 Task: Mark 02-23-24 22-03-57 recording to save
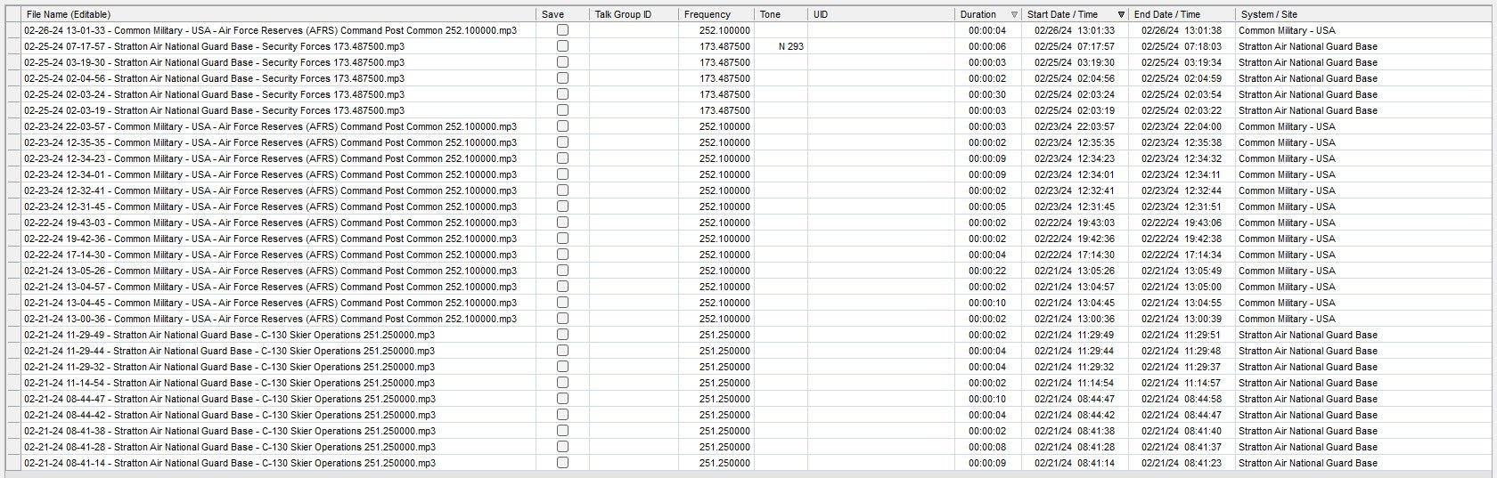tap(562, 126)
